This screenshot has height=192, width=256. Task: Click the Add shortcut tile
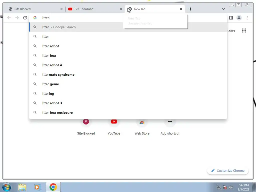point(170,127)
